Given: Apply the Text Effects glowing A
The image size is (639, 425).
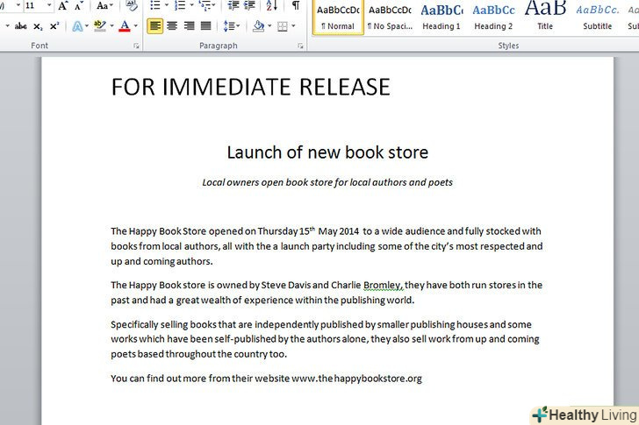Looking at the screenshot, I should [x=77, y=26].
